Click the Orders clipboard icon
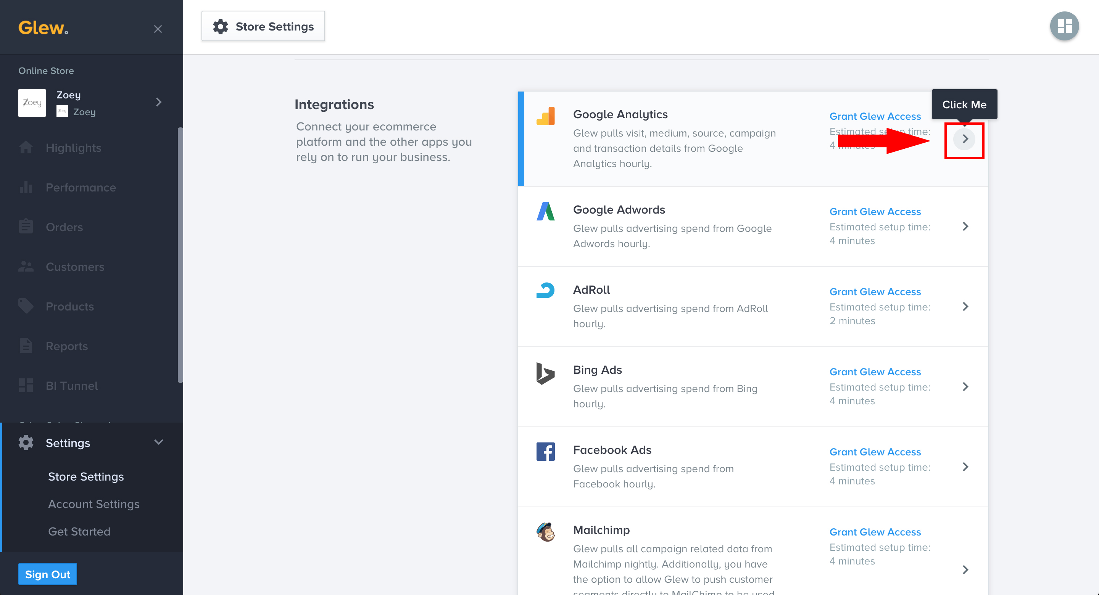Image resolution: width=1099 pixels, height=595 pixels. pos(26,227)
